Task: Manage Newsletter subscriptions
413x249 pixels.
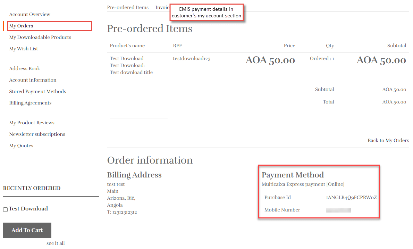Action: coord(37,134)
